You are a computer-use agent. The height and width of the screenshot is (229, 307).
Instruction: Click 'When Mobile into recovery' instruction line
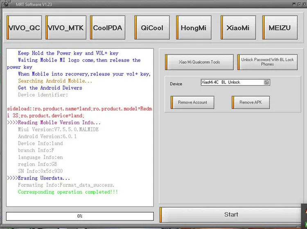[x=84, y=74]
